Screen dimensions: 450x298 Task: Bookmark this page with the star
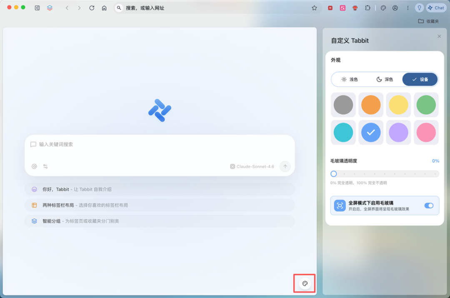point(314,8)
